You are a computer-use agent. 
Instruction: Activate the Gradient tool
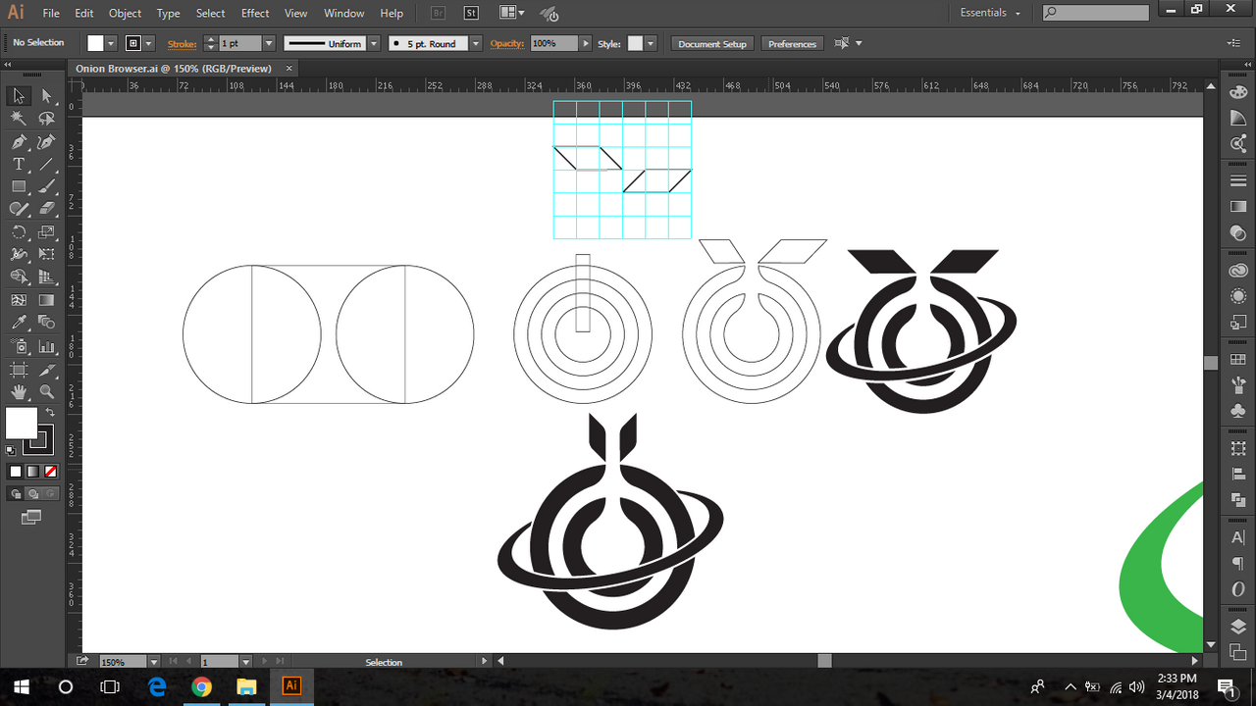pos(46,300)
